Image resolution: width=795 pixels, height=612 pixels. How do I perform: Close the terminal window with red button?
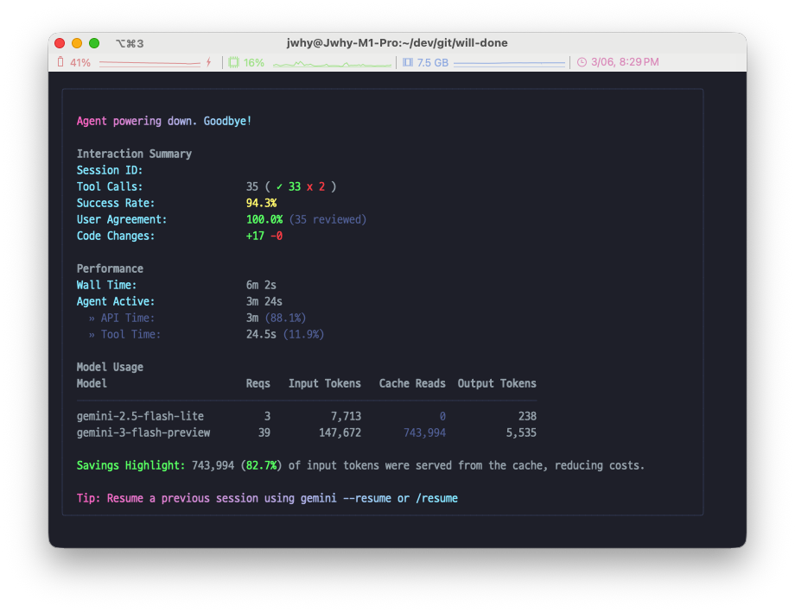(x=60, y=43)
